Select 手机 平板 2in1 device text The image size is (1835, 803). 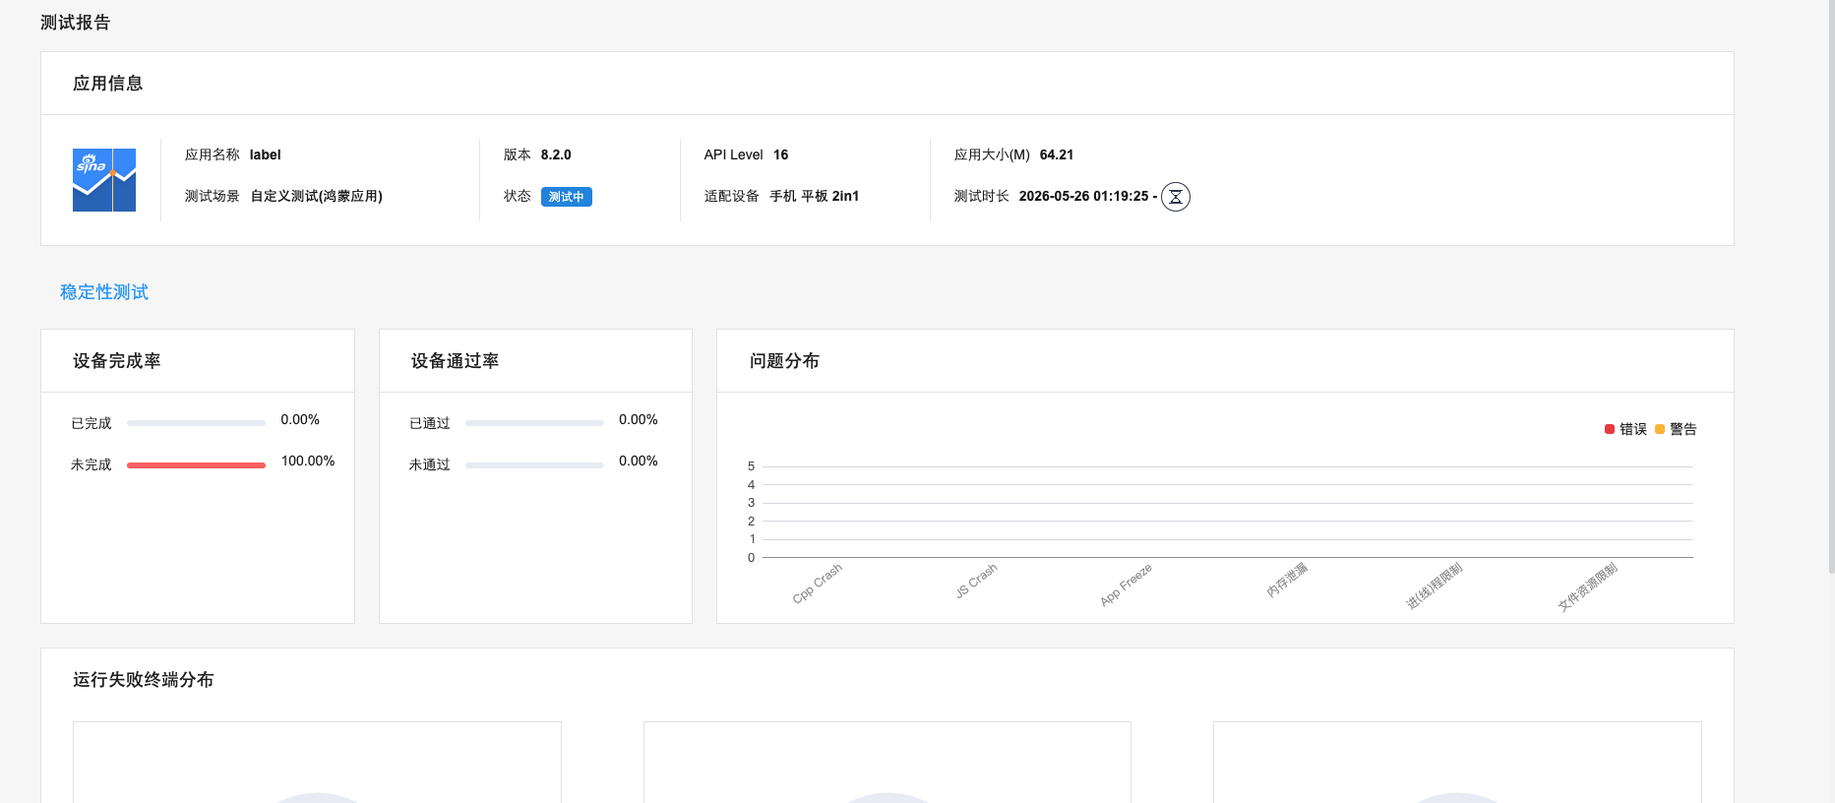coord(815,196)
